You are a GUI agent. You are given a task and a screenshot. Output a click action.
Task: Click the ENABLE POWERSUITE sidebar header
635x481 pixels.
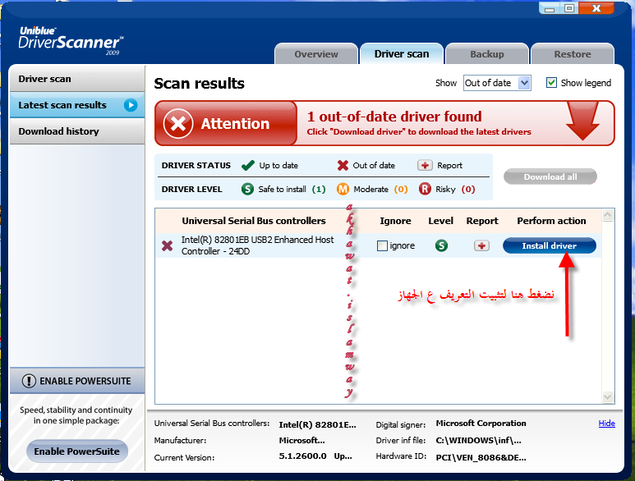pos(77,381)
